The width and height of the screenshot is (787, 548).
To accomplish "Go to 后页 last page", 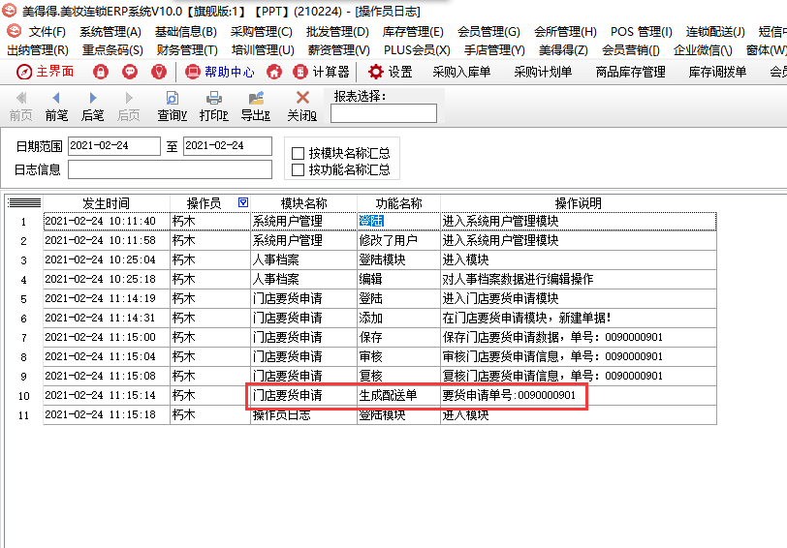I will click(129, 107).
